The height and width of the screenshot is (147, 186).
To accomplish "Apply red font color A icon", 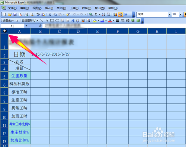I will 110,21.
